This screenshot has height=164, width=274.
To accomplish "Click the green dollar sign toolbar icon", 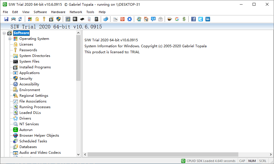I will pos(184,19).
